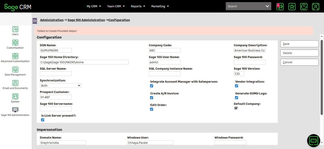Open the Customization sidebar icon
The width and height of the screenshot is (324, 149).
(15, 43)
